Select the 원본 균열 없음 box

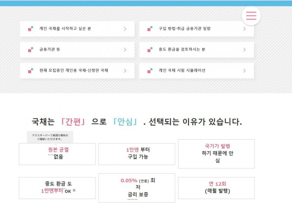tap(57, 154)
